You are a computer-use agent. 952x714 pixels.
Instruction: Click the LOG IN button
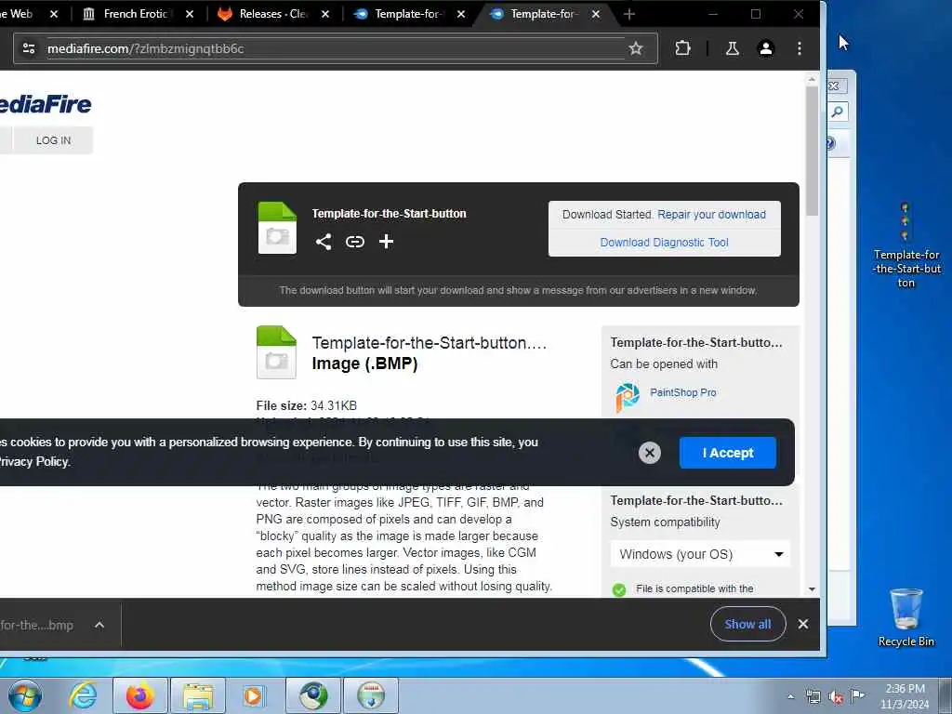(x=53, y=140)
